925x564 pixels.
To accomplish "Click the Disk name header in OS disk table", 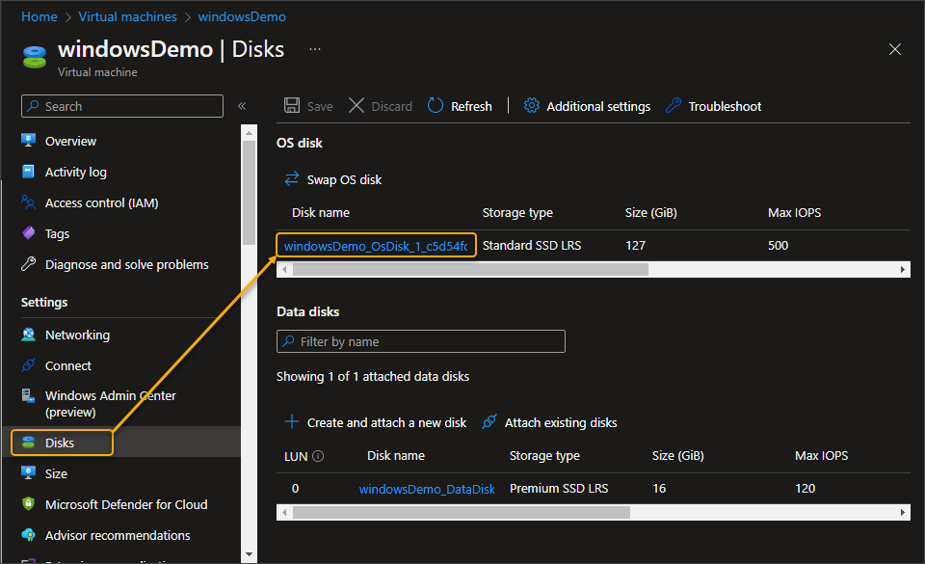I will point(320,212).
